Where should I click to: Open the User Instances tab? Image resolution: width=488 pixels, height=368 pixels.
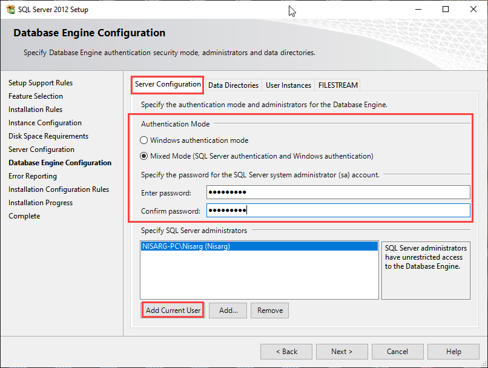point(288,85)
